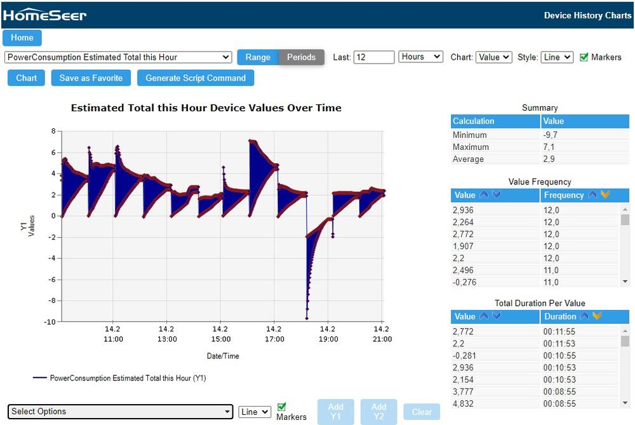Click the Generate Script Command button

point(196,78)
